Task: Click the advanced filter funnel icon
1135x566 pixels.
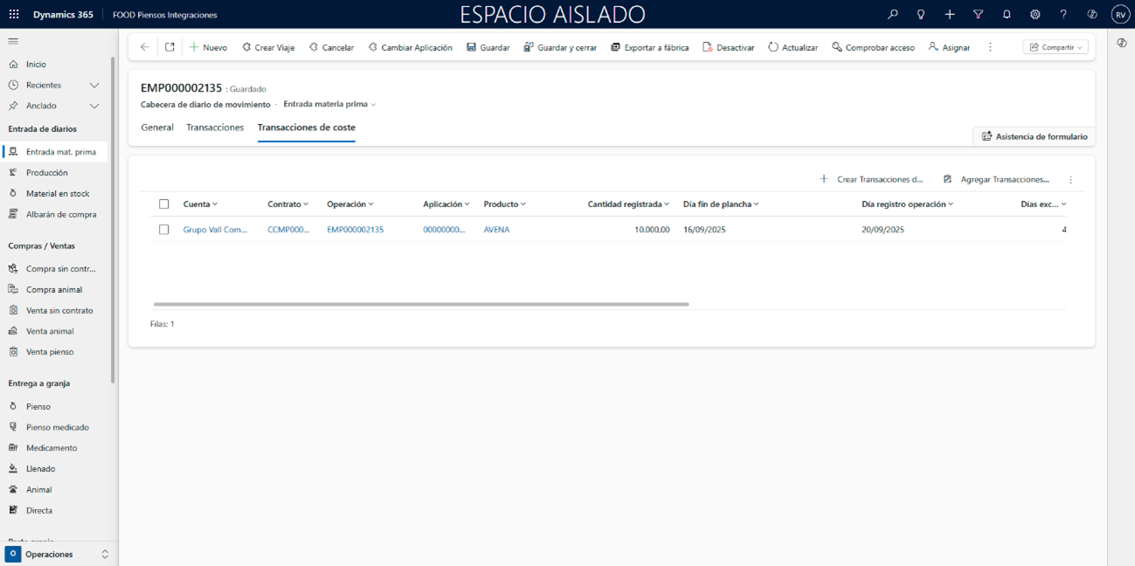Action: point(978,15)
